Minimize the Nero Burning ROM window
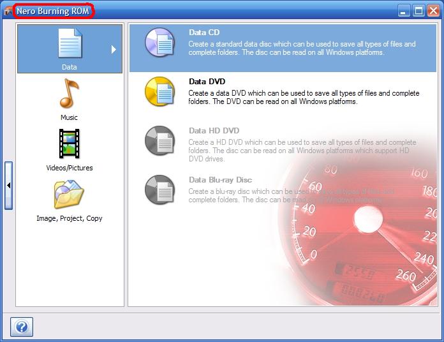Screen dimensions: 444x342 point(404,11)
